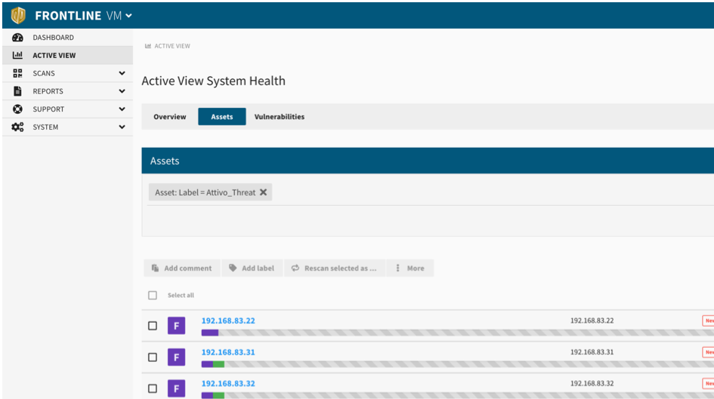
Task: Click the ACTIVE VIEW breadcrumb text
Action: coord(172,46)
